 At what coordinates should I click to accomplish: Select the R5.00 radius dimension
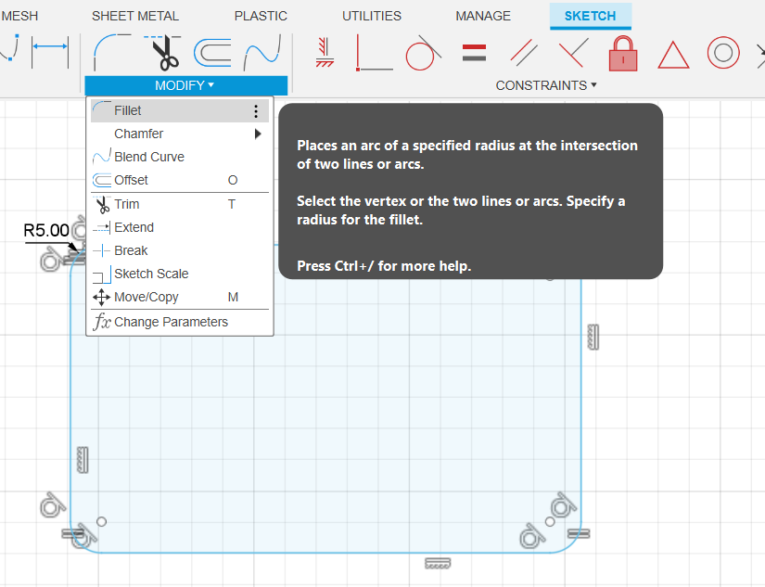[x=46, y=230]
